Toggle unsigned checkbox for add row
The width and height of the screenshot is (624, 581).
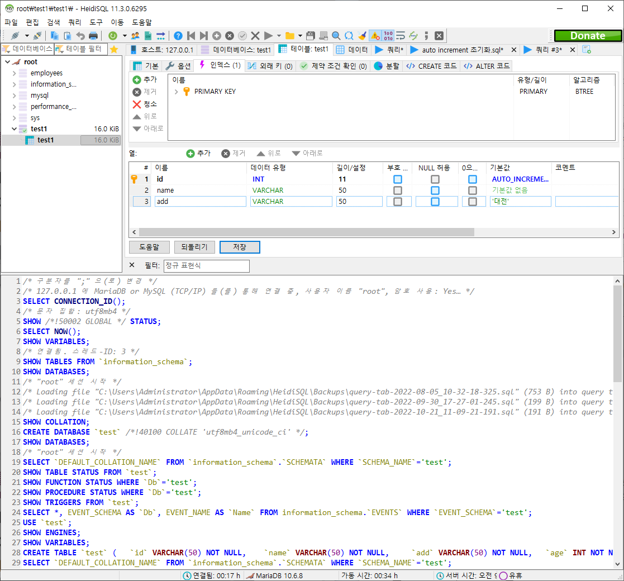tap(398, 202)
